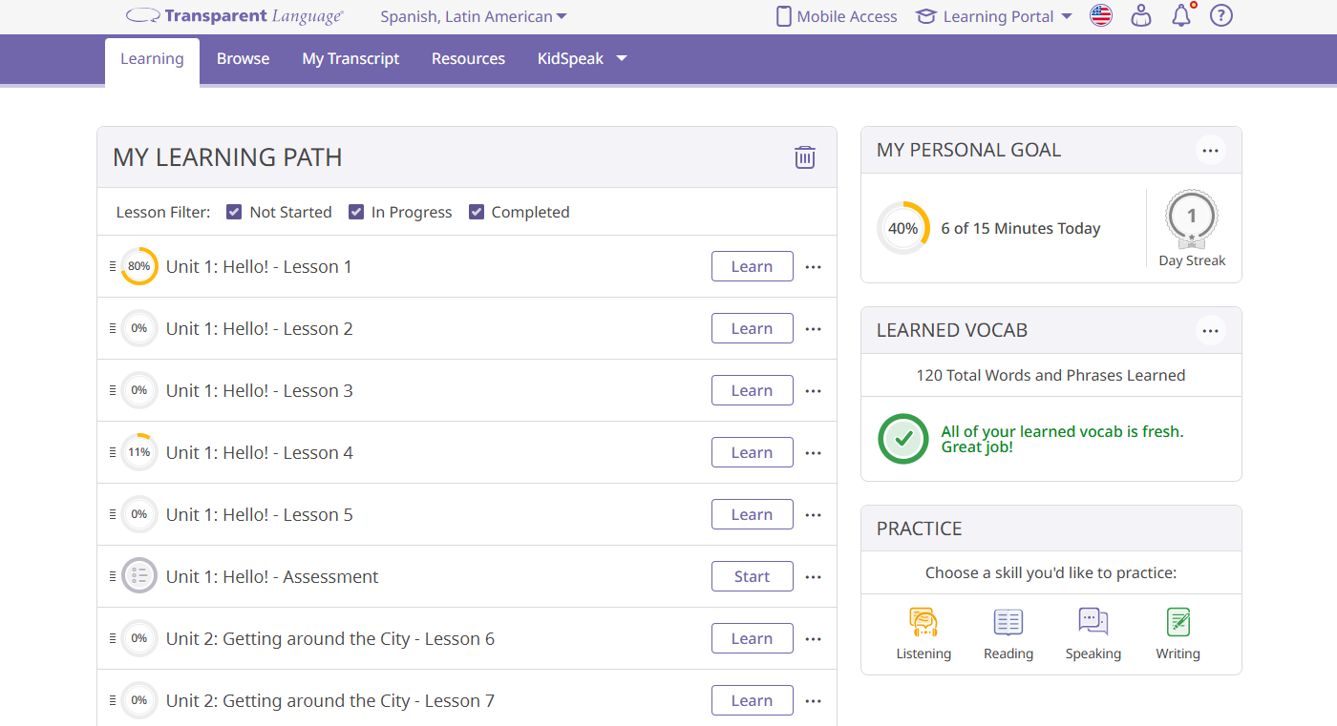This screenshot has width=1337, height=726.
Task: Open the Spanish, Latin American language dropdown
Action: [473, 16]
